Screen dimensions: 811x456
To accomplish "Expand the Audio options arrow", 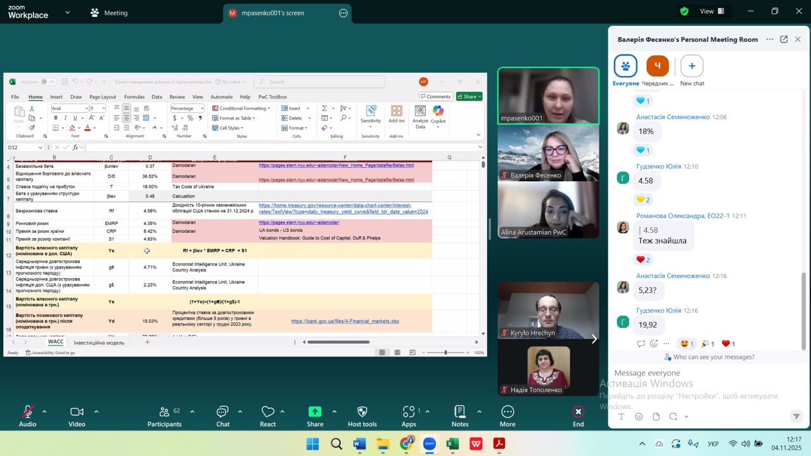I will (x=44, y=412).
